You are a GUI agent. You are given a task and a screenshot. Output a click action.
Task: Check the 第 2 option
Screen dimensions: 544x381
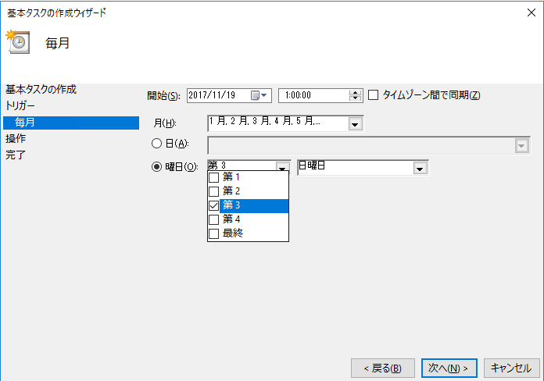248,191
